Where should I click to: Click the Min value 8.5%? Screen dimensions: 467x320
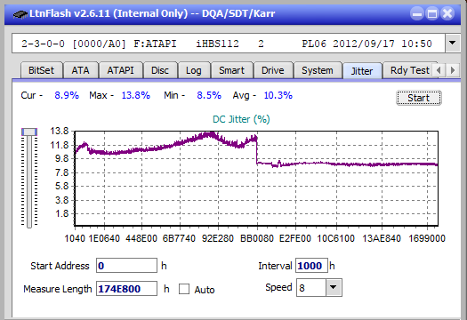point(209,95)
